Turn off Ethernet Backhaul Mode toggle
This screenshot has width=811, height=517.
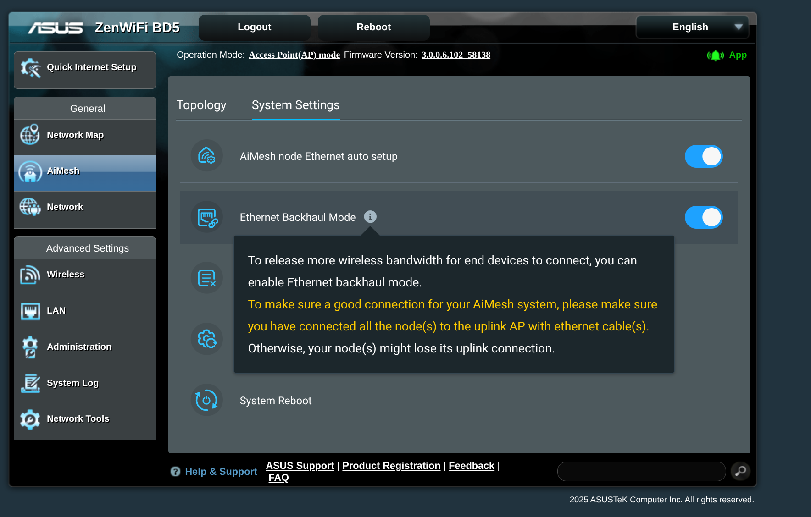pos(703,217)
